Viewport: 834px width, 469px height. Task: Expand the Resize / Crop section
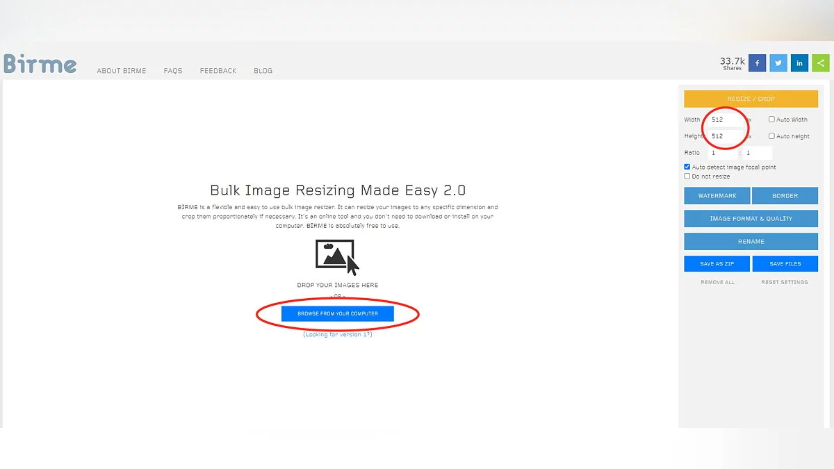point(751,99)
